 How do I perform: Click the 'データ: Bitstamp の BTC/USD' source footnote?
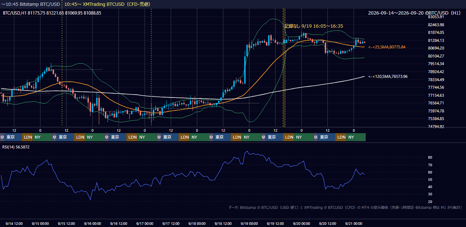click(345, 207)
